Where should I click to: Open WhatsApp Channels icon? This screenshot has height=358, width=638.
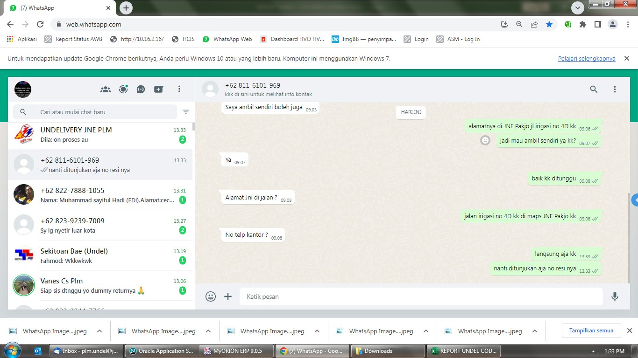(141, 89)
